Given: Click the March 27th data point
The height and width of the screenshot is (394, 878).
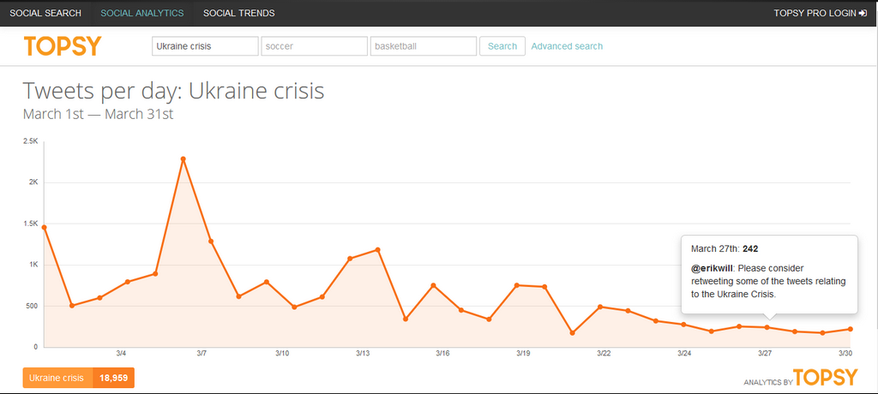Looking at the screenshot, I should pyautogui.click(x=767, y=327).
